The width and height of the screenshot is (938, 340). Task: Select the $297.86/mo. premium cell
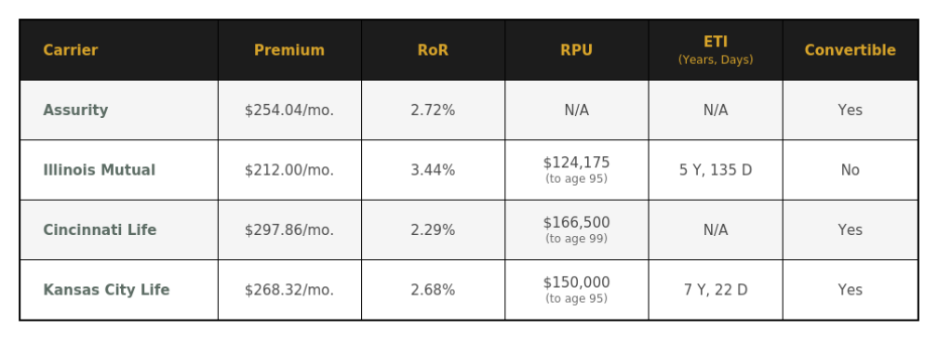(288, 230)
